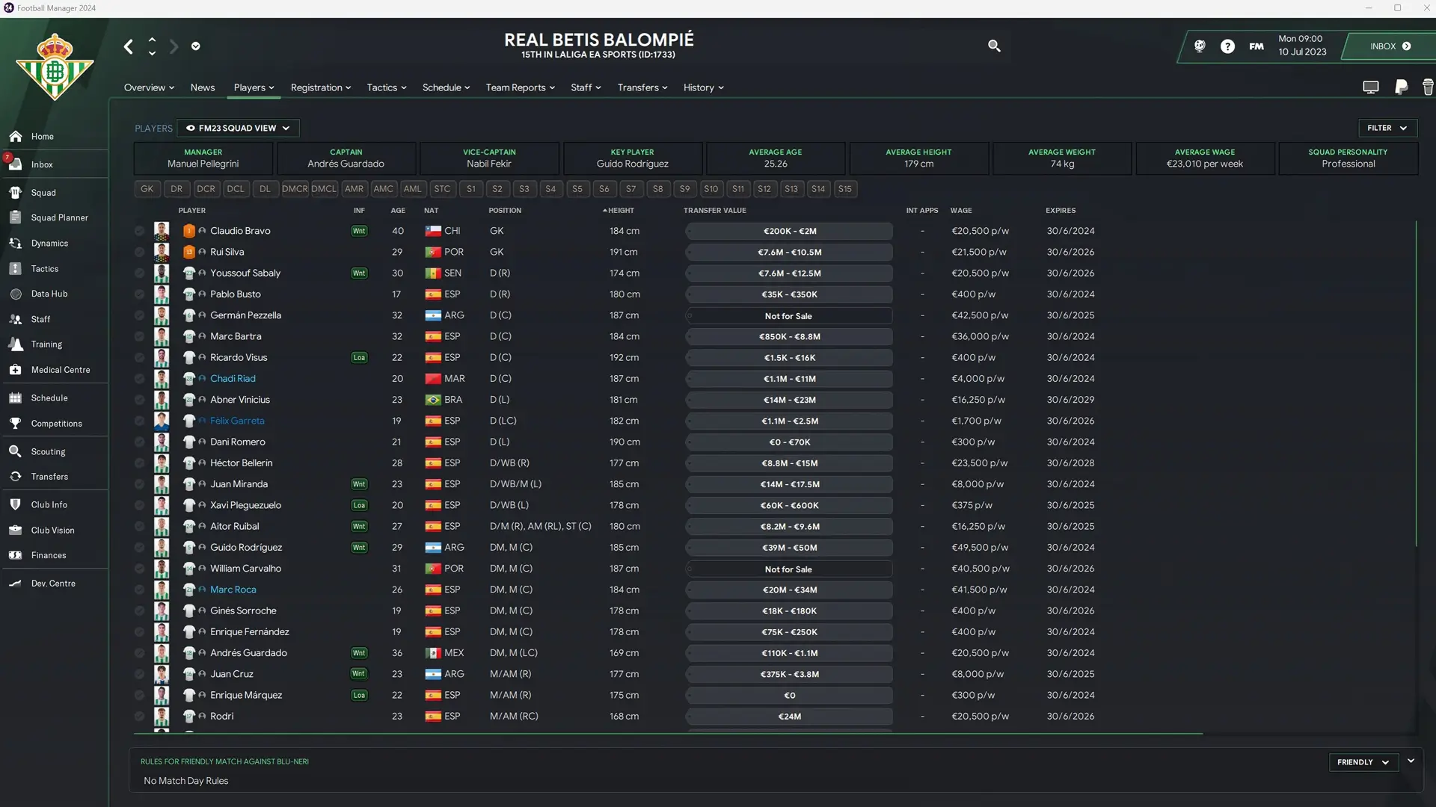The width and height of the screenshot is (1436, 807).
Task: Go back with the left arrow
Action: click(x=129, y=46)
